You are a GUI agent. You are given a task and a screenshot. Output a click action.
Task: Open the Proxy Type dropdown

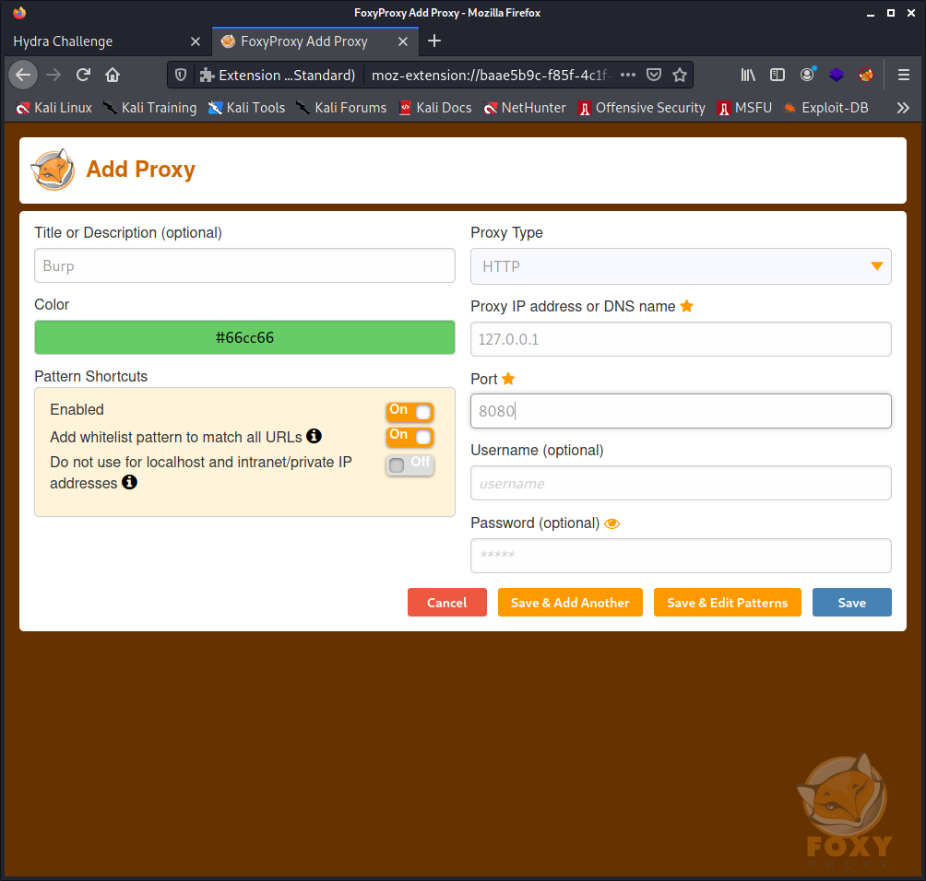click(681, 266)
